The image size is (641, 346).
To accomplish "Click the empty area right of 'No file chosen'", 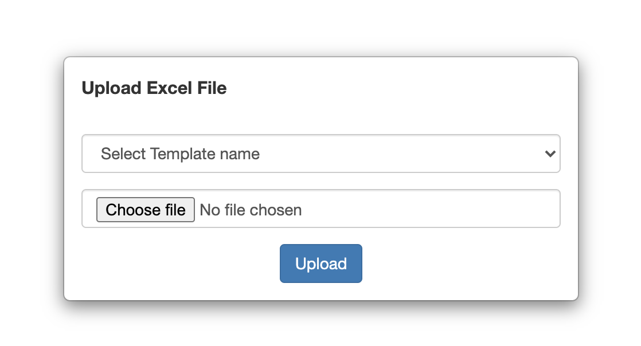I will pyautogui.click(x=429, y=209).
